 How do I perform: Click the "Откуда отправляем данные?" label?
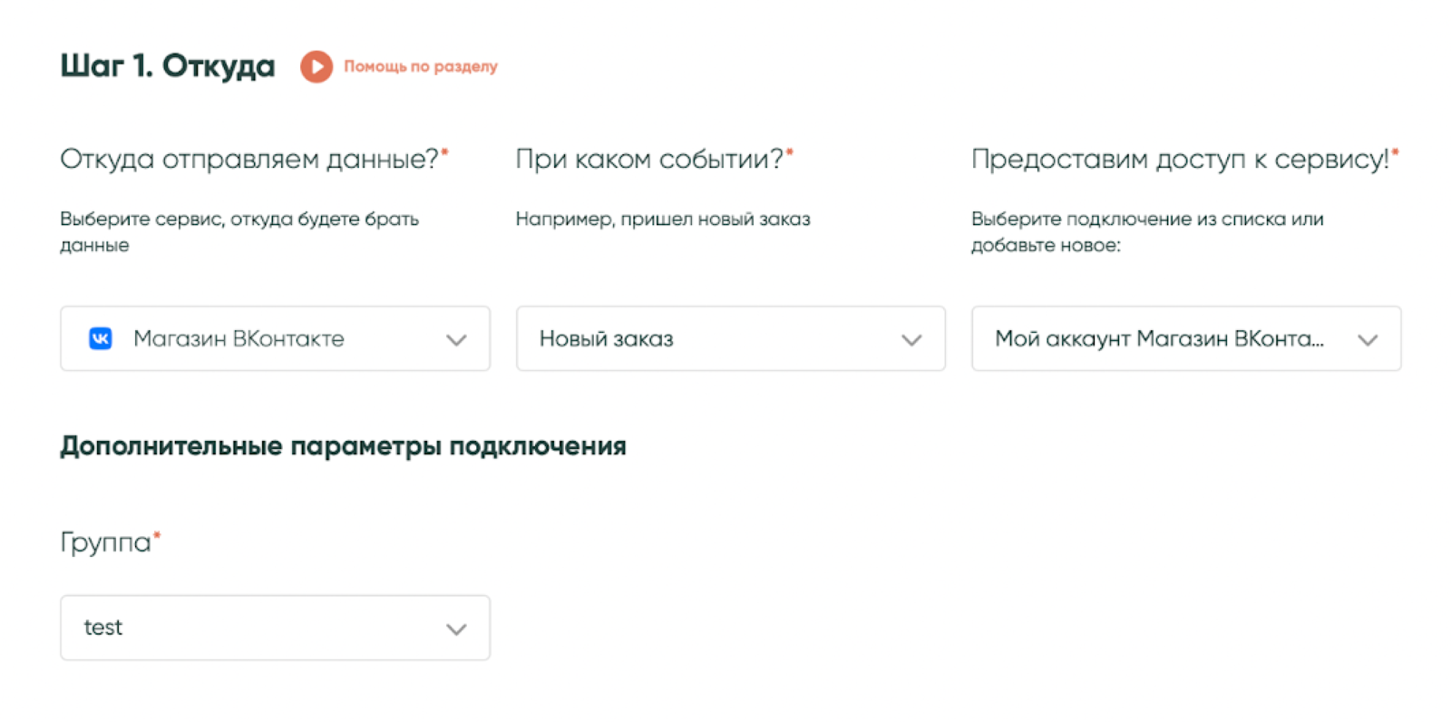[249, 159]
